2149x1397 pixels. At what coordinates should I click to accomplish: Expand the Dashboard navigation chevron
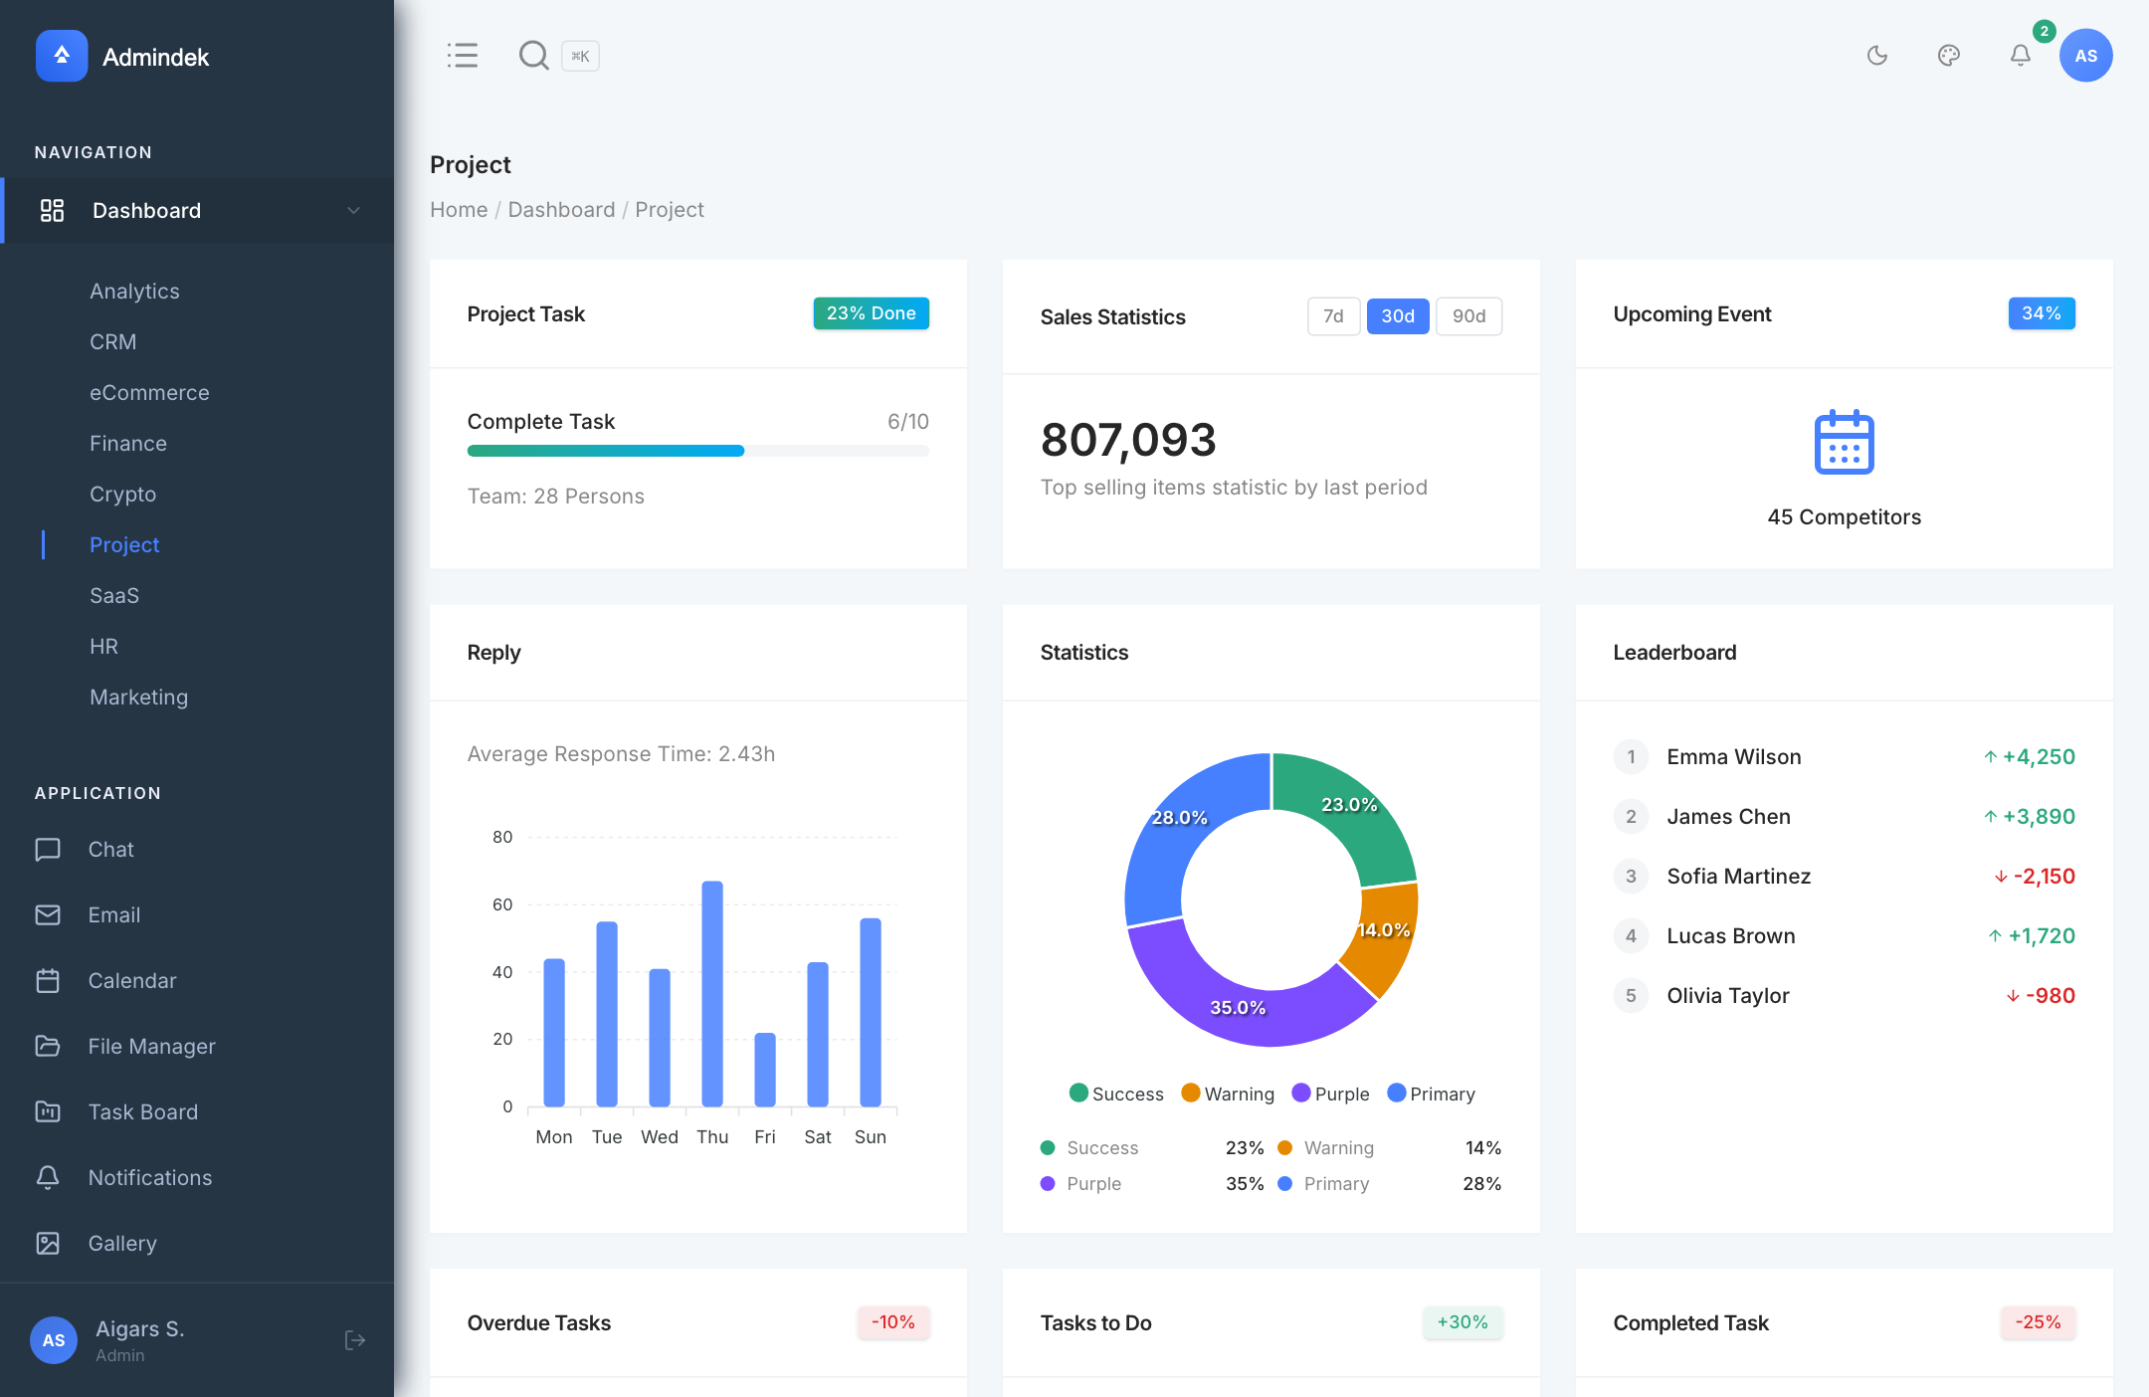tap(353, 210)
